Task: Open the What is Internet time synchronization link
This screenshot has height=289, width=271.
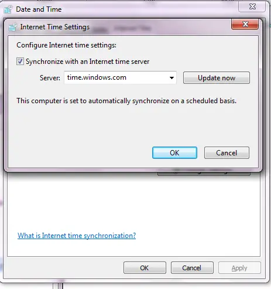Action: (77, 236)
